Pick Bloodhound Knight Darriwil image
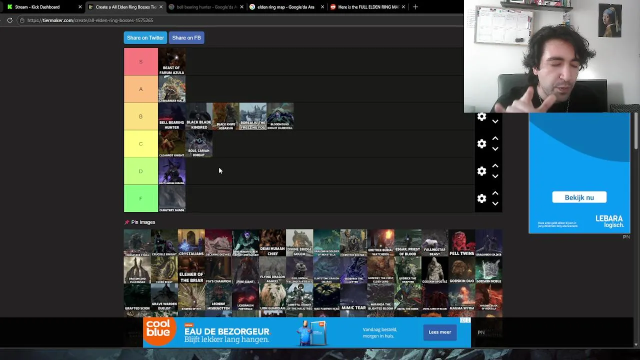Screen dimensions: 640x360 point(280,116)
